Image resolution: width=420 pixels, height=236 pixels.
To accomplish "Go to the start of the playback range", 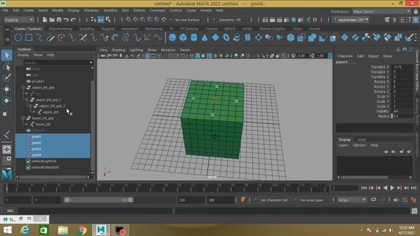I will tap(364, 188).
